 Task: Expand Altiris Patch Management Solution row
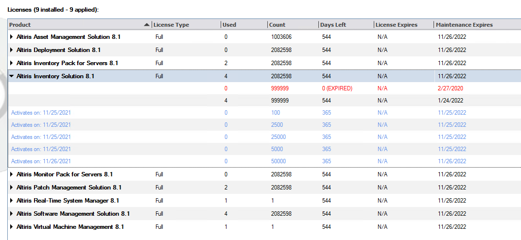coord(12,188)
